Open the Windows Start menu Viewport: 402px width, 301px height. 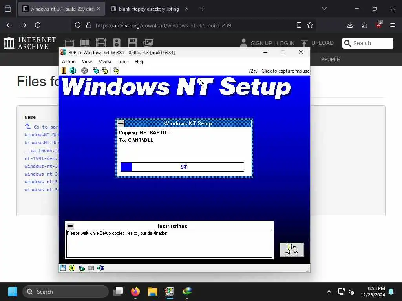[x=13, y=292]
